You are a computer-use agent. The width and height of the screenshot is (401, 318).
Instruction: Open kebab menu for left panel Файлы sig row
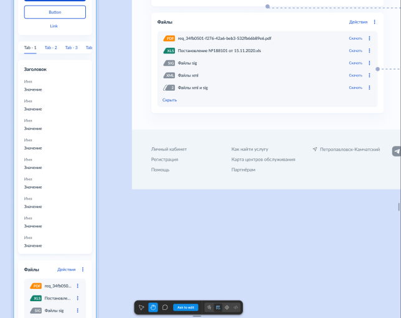point(77,311)
